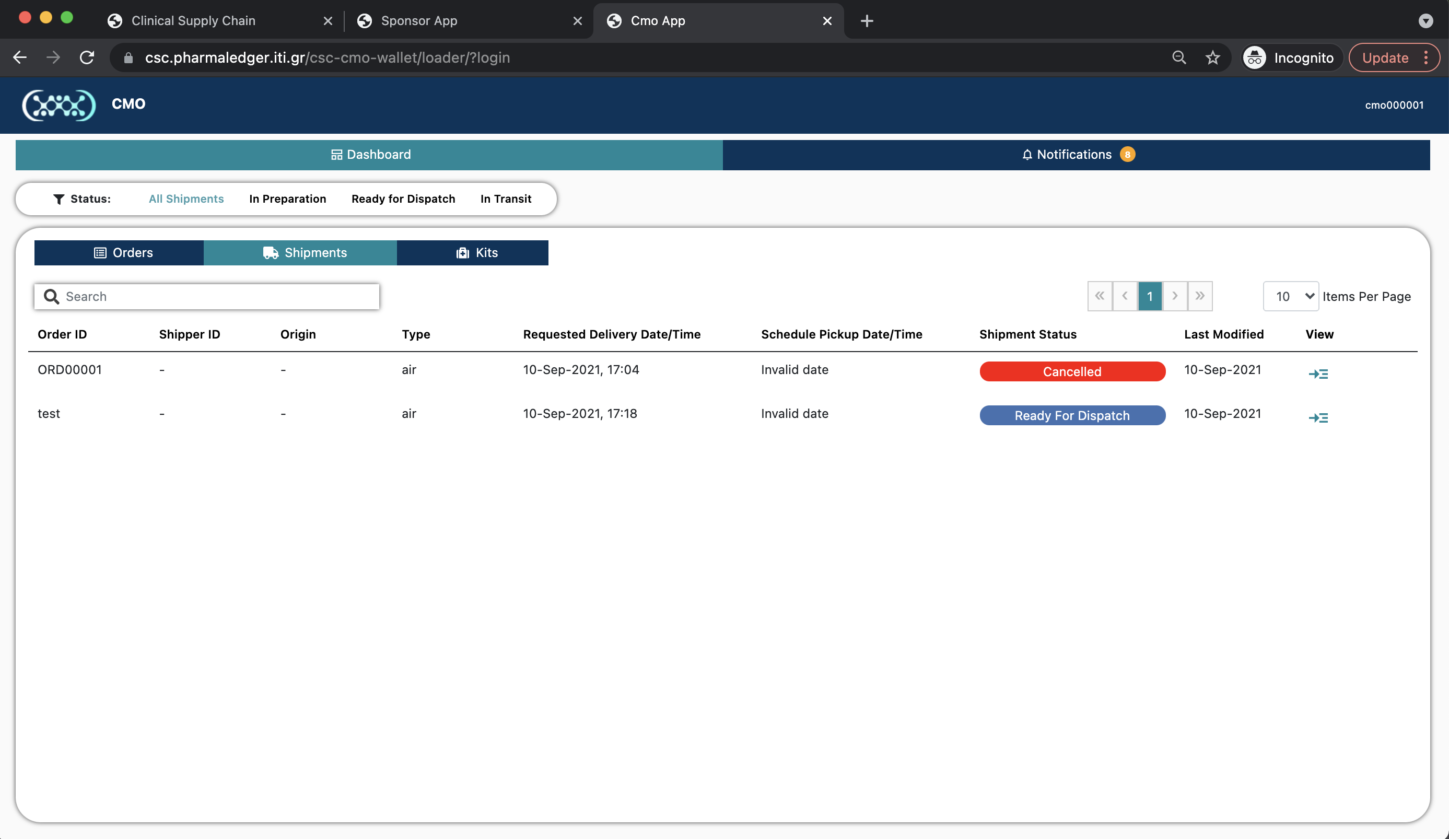Jump to last page using double chevron
The height and width of the screenshot is (839, 1449).
pos(1200,296)
